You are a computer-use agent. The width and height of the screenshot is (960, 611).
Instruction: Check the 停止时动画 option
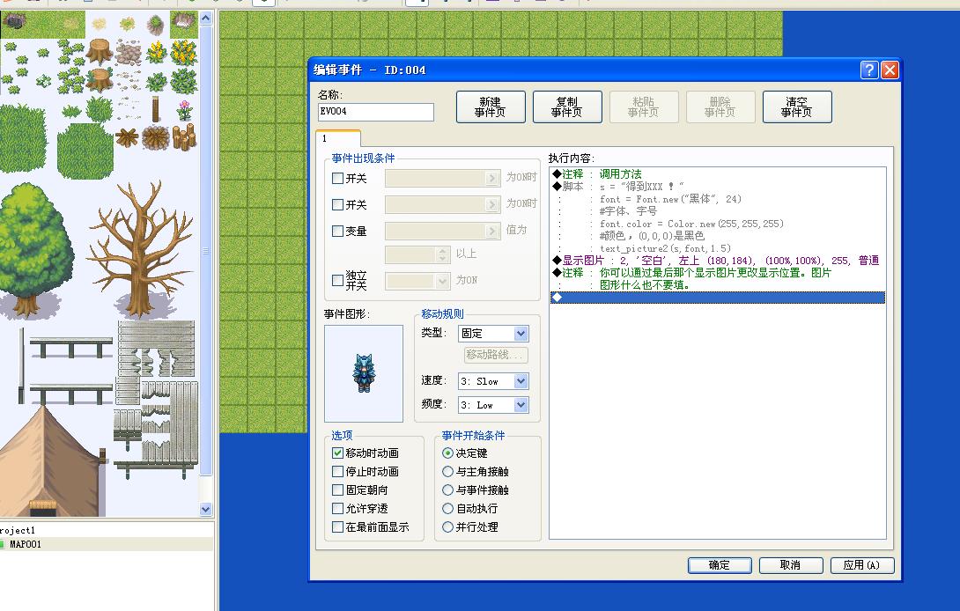[x=337, y=471]
